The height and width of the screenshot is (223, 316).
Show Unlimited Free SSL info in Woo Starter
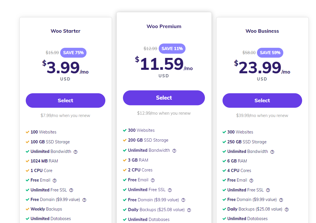click(x=71, y=190)
